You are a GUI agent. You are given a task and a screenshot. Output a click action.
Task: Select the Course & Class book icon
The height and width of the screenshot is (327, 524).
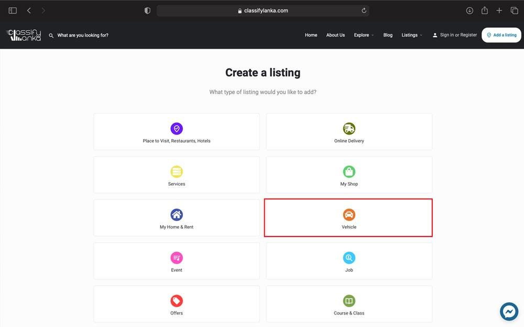(349, 301)
